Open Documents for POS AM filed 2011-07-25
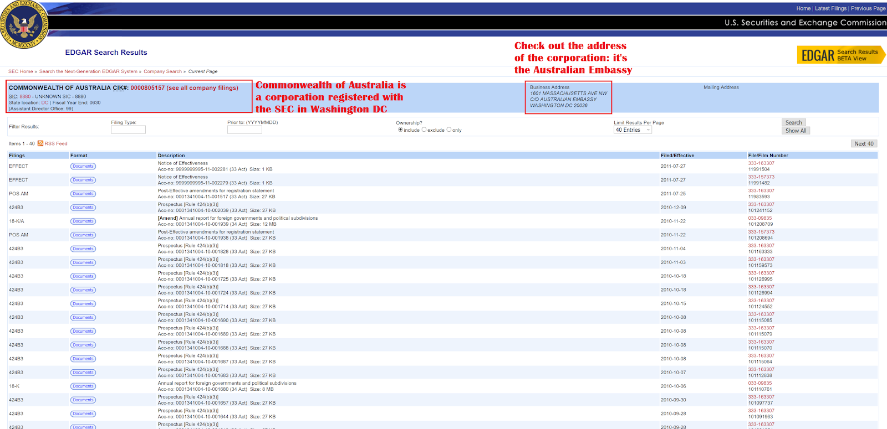887x429 pixels. coord(83,194)
